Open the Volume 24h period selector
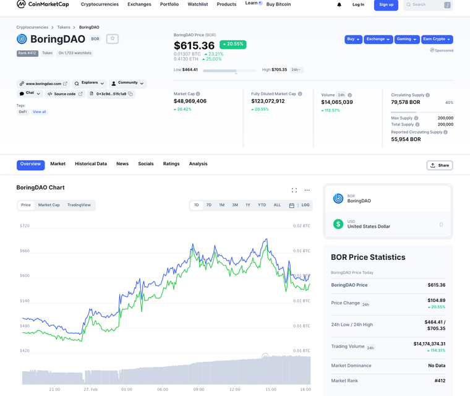Viewport: 470px width, 396px height. pos(341,95)
